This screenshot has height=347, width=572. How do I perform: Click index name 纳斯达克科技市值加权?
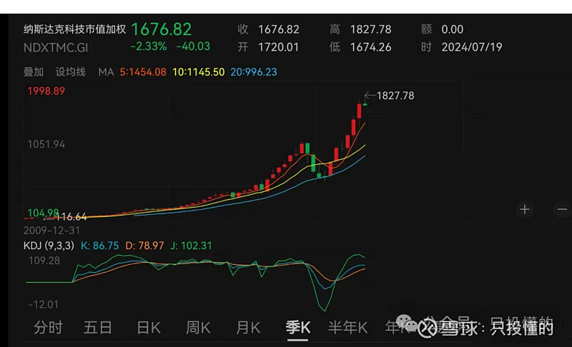click(74, 29)
